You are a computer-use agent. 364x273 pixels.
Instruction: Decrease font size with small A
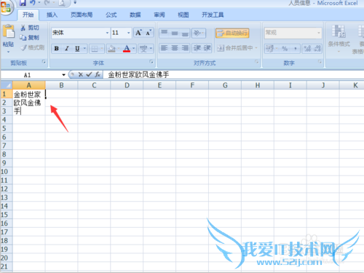[149, 33]
